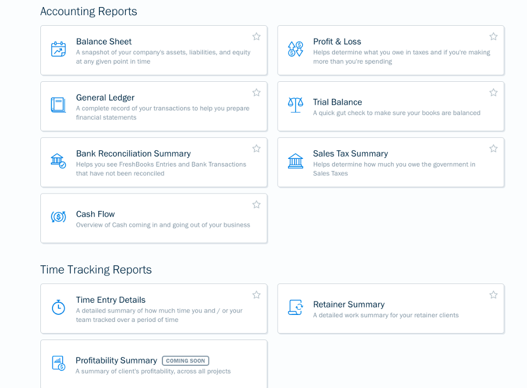Star the Retainer Summary report
Image resolution: width=527 pixels, height=388 pixels.
click(x=493, y=295)
